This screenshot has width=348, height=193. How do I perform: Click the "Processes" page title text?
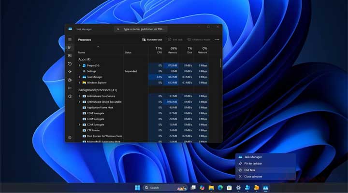coord(85,40)
